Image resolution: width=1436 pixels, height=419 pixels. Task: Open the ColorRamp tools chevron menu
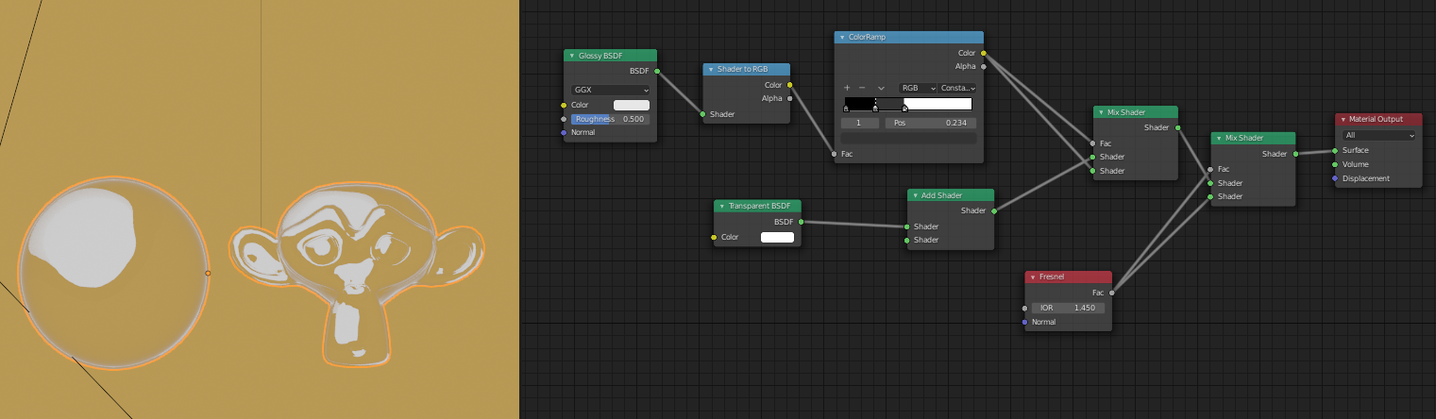pyautogui.click(x=881, y=87)
